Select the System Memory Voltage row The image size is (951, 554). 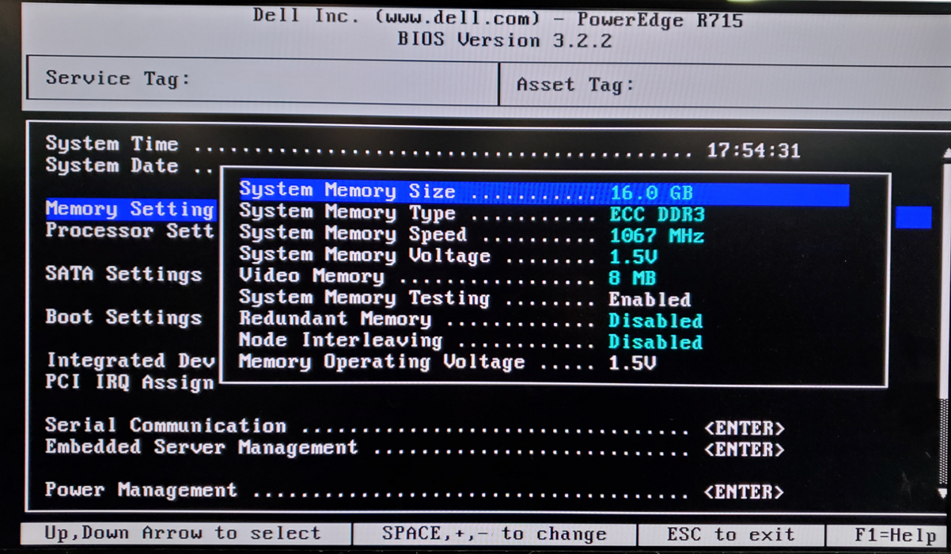click(x=449, y=256)
